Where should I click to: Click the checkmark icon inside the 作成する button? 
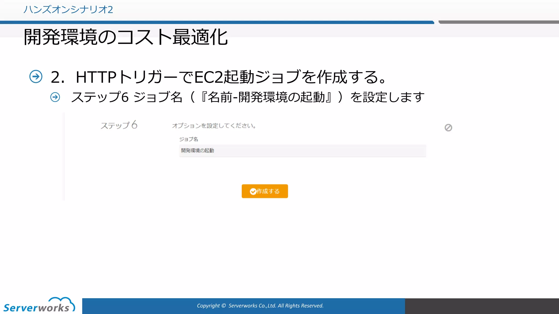point(253,191)
